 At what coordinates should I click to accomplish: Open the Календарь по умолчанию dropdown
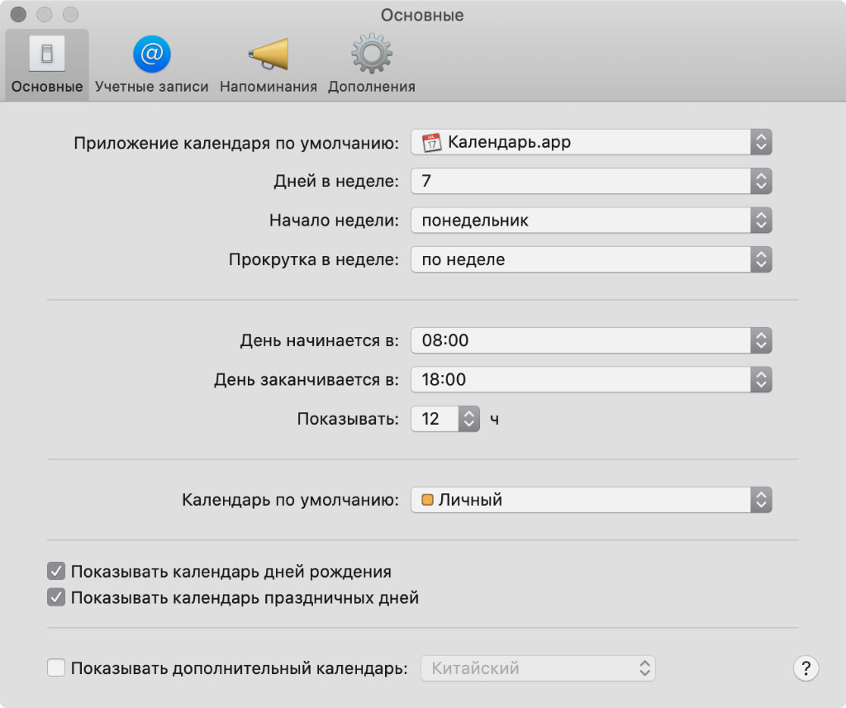pos(592,500)
